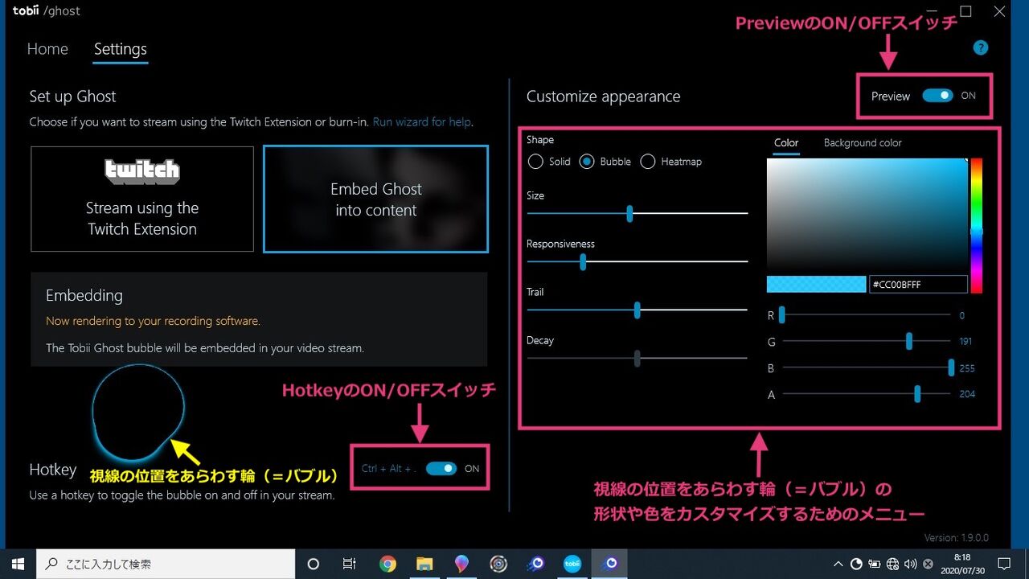Open the tobii app from the taskbar
Image resolution: width=1029 pixels, height=579 pixels.
pos(572,564)
